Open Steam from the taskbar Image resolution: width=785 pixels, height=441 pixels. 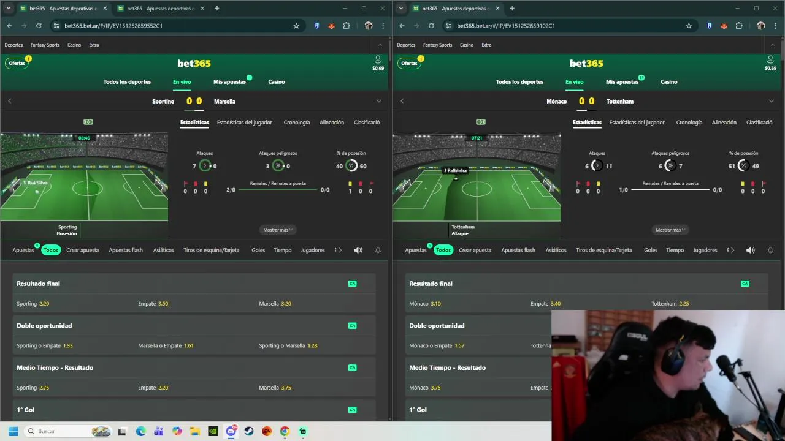pos(249,431)
